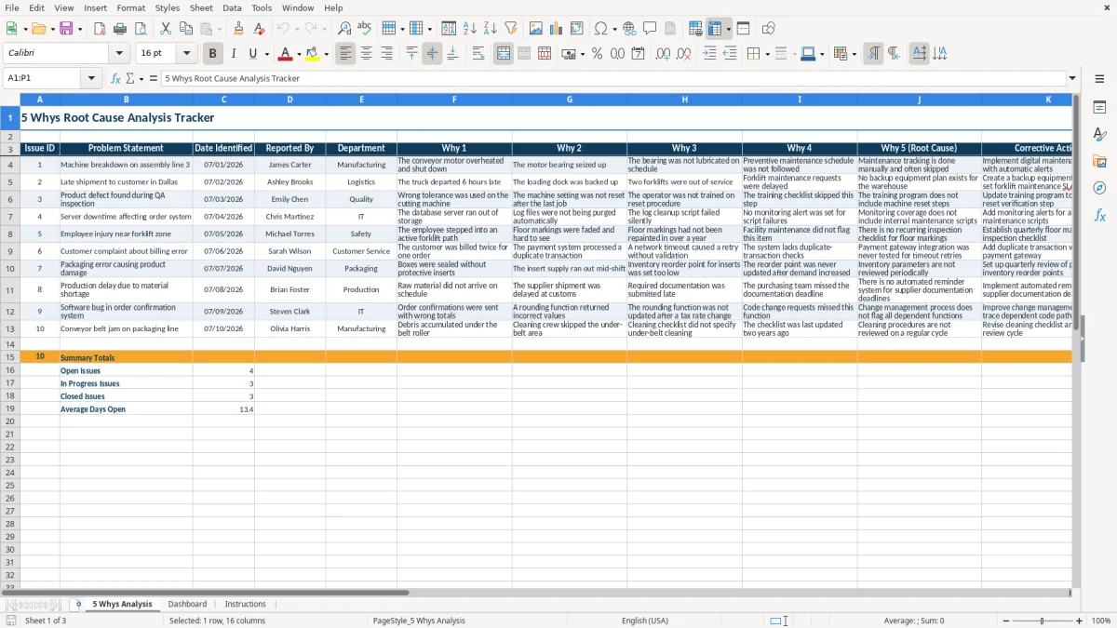Screen dimensions: 1117x628
Task: Insert a pivot table
Action: coord(577,29)
